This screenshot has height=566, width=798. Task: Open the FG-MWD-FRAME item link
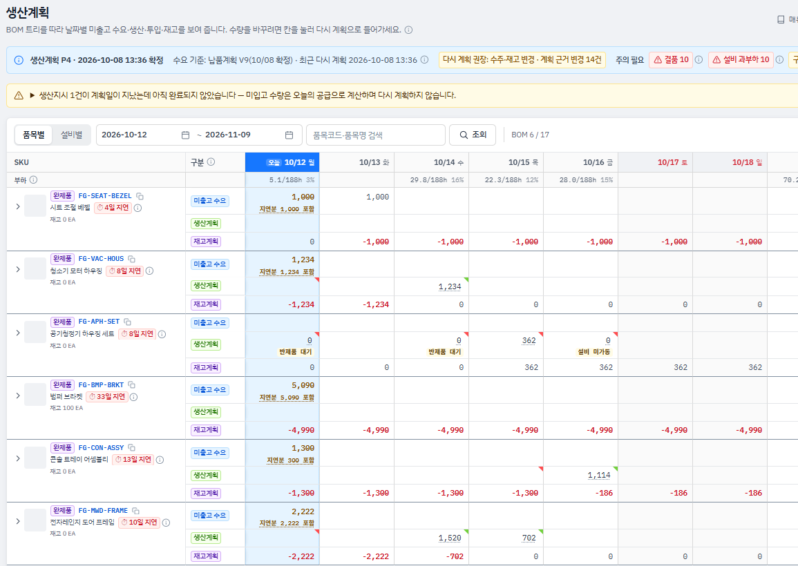[103, 511]
